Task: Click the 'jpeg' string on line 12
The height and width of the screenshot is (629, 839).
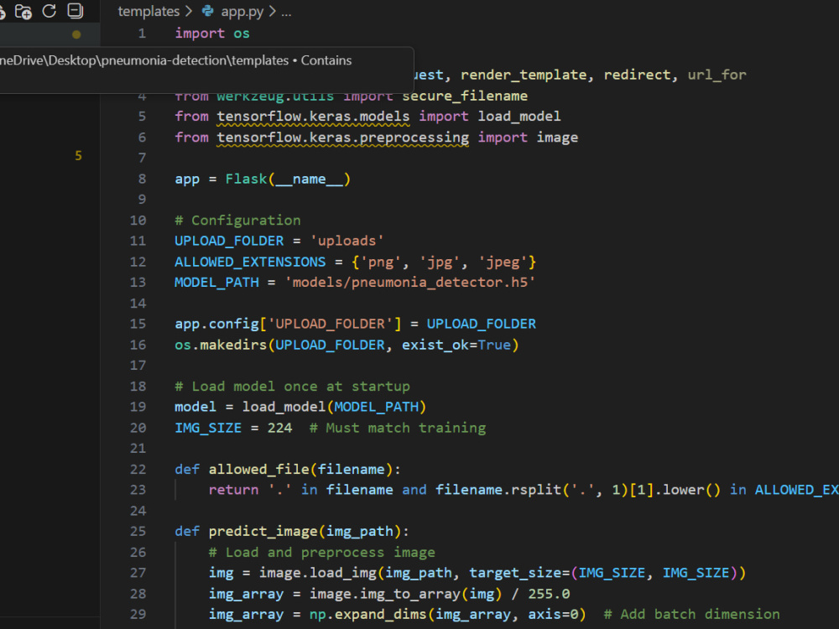Action: [503, 262]
